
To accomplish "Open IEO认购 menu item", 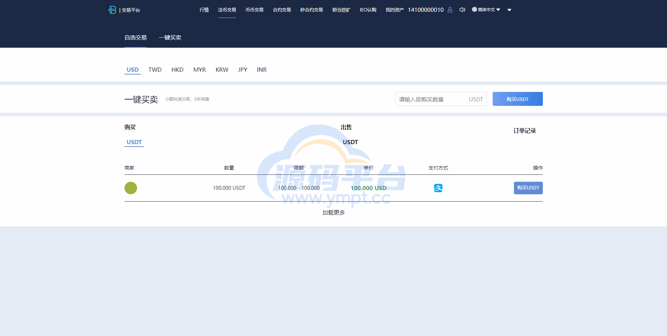I will coord(368,10).
